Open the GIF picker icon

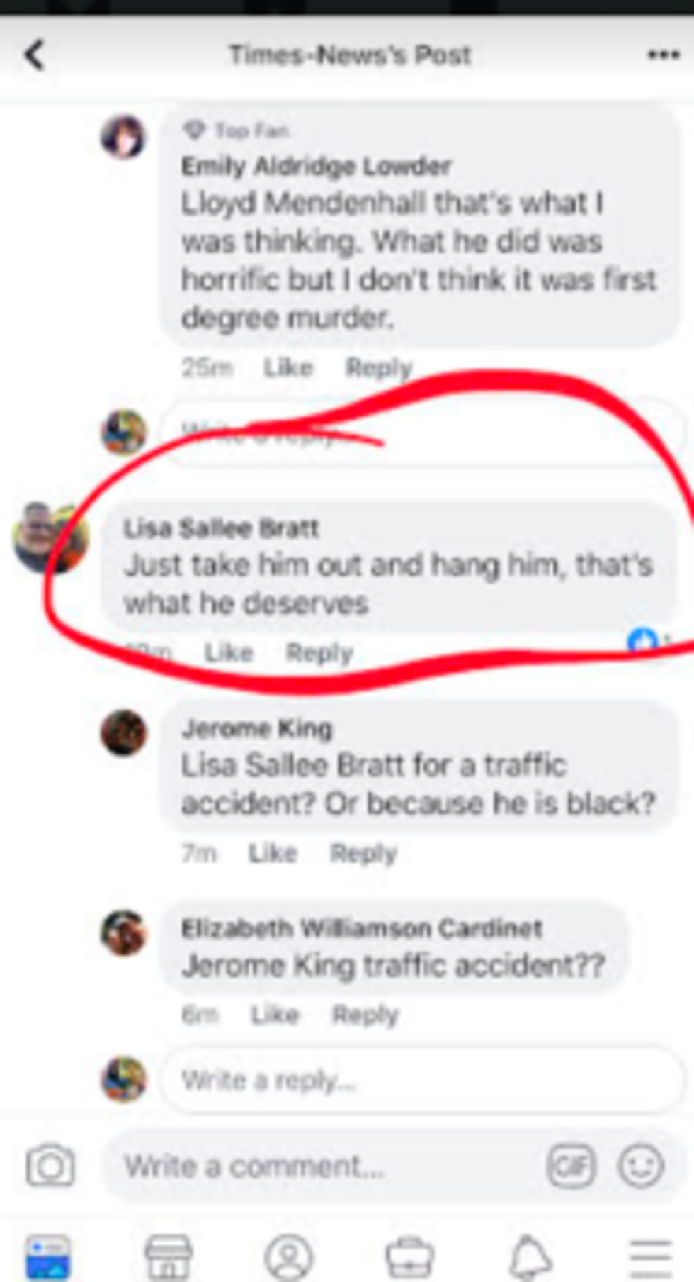pos(571,1166)
